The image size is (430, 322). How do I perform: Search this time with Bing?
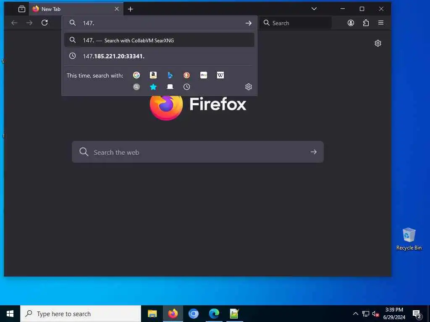point(170,75)
